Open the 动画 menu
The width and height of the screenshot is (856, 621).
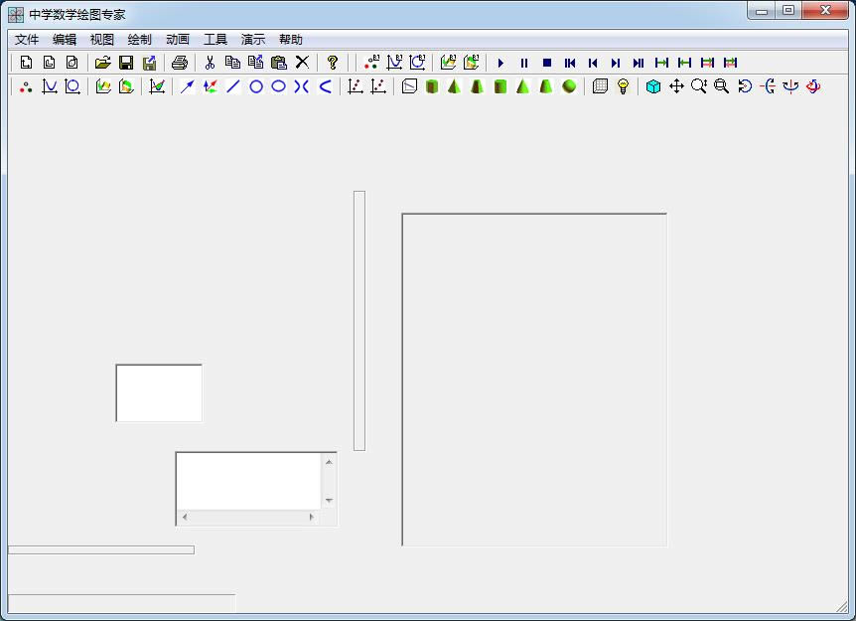pos(178,40)
